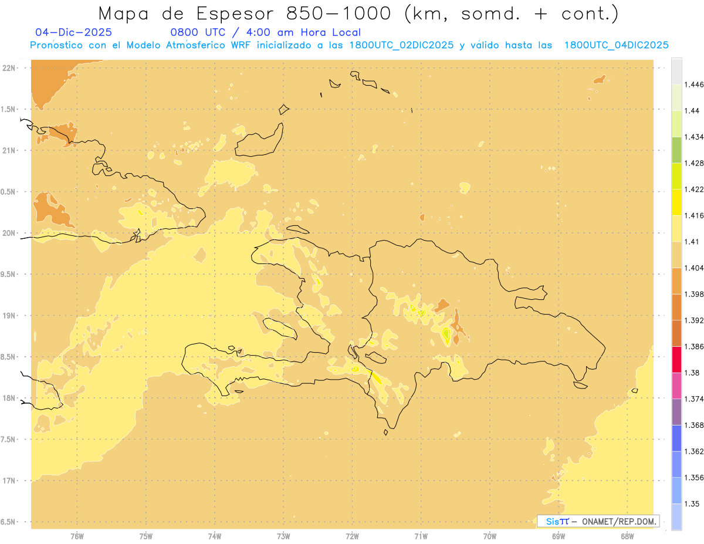This screenshot has width=704, height=544.
Task: Click the "19N" latitude label
Action: click(x=9, y=316)
